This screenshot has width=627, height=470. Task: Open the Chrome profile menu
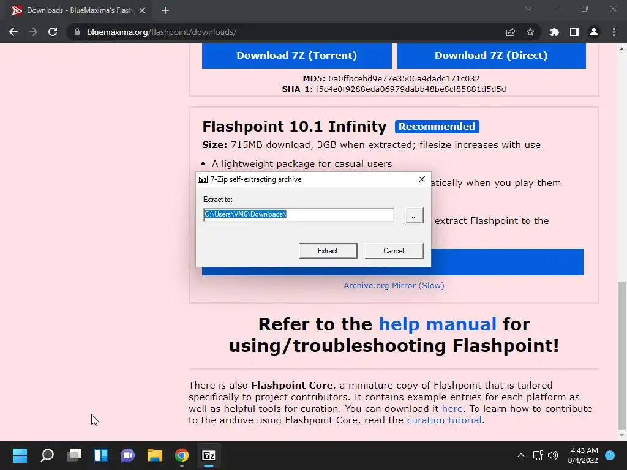pos(594,32)
